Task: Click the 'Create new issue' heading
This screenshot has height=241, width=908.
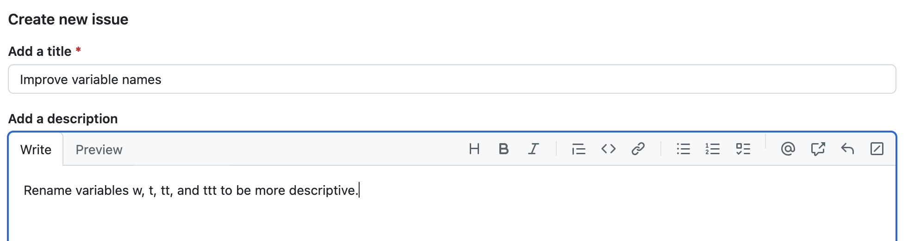Action: 68,19
